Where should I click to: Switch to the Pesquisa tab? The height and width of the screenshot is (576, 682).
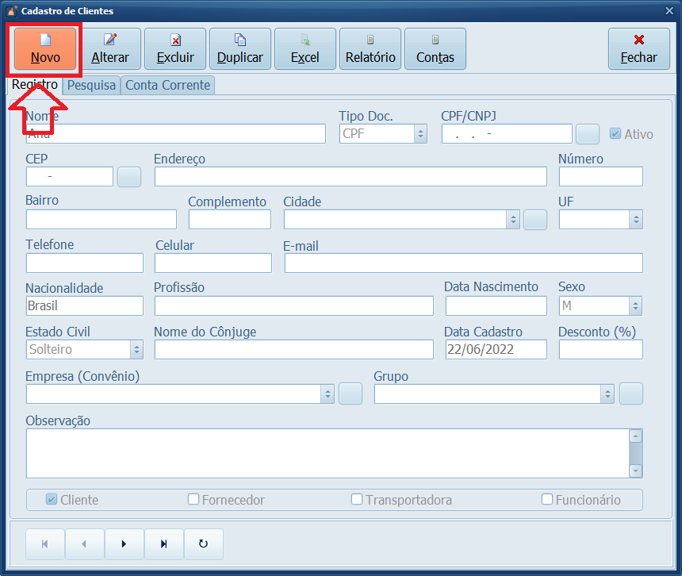pos(91,85)
